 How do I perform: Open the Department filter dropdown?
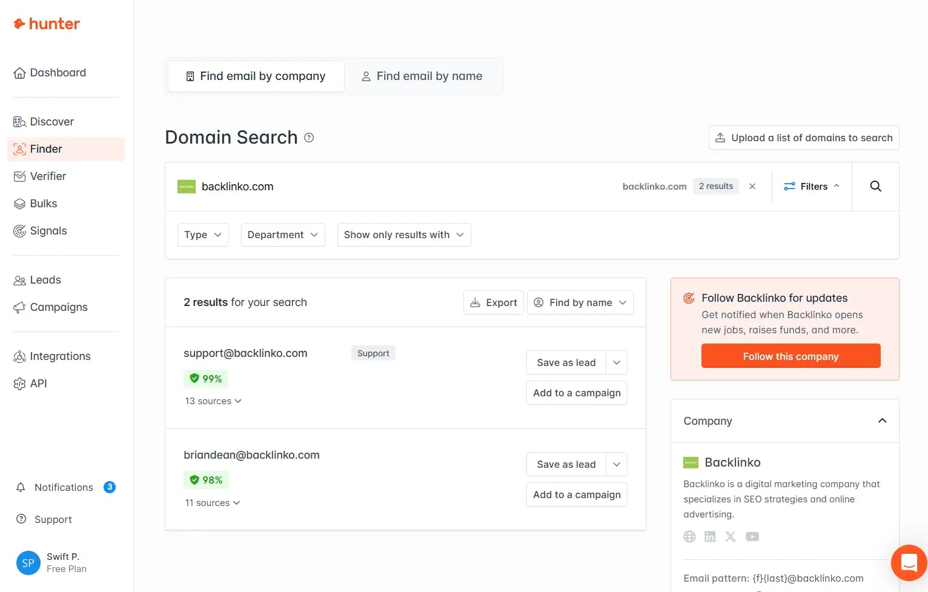point(283,235)
